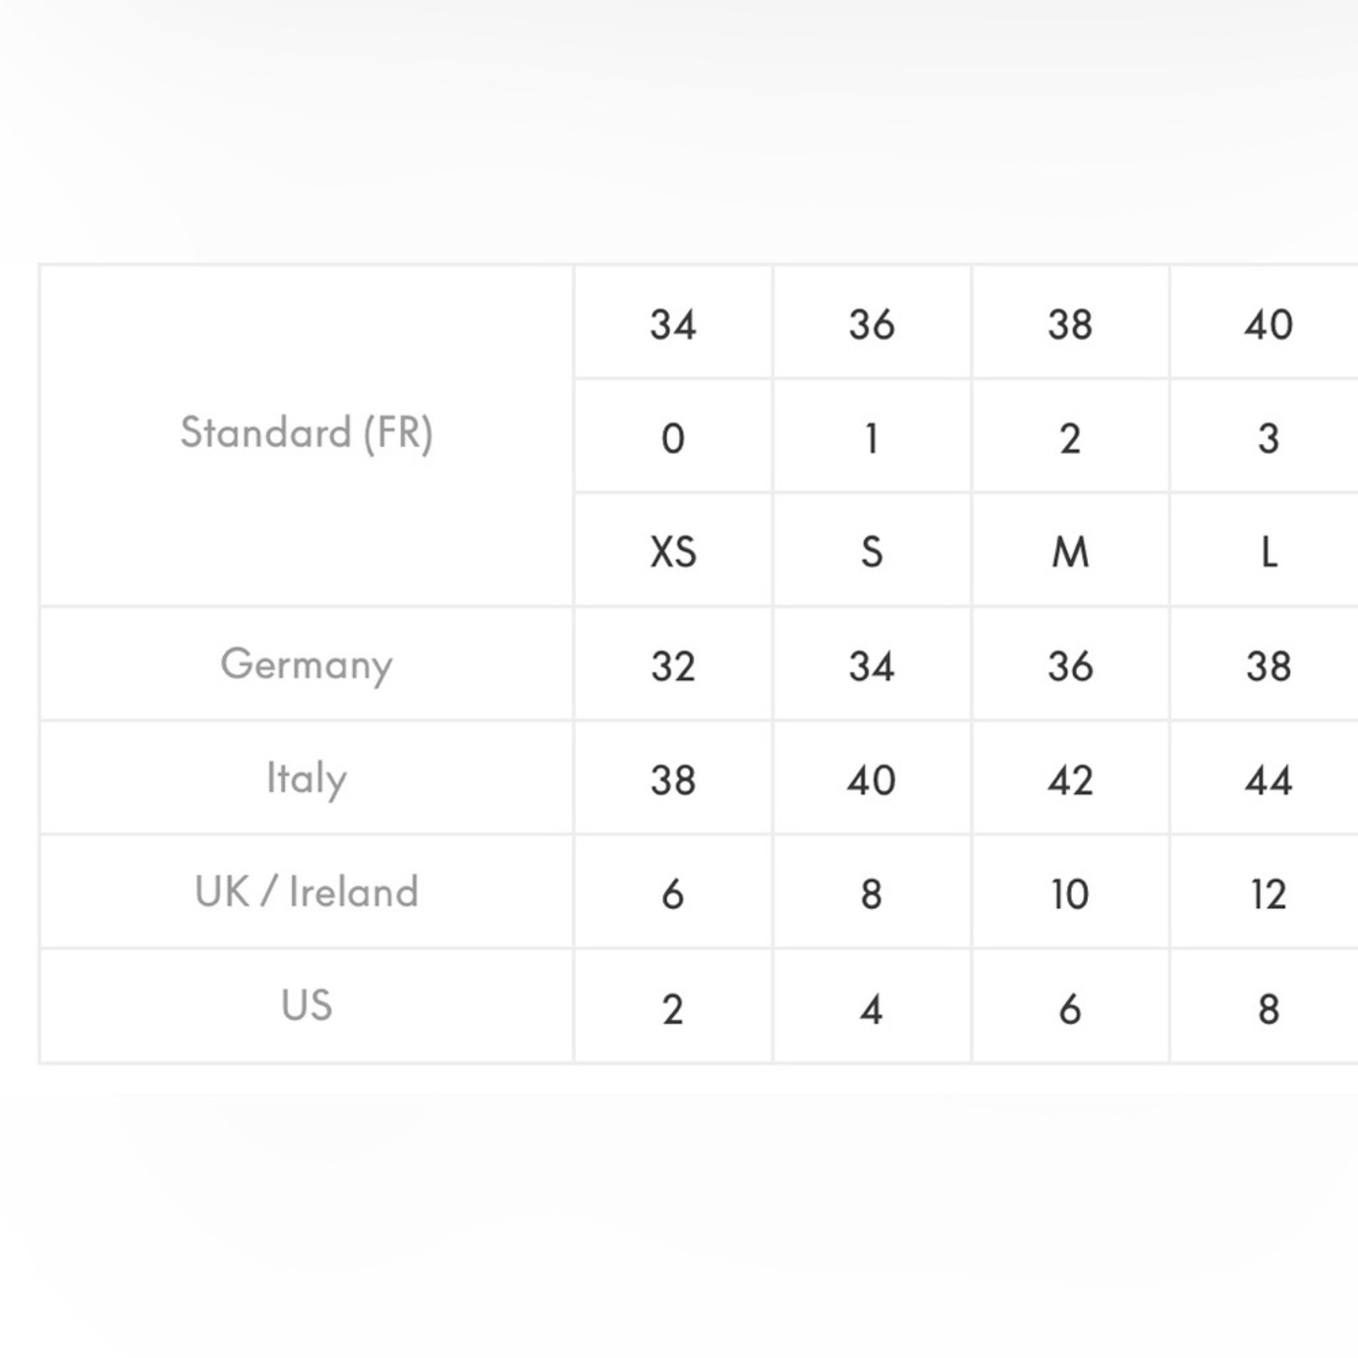Select the XS size cell
The width and height of the screenshot is (1358, 1358).
pyautogui.click(x=673, y=552)
